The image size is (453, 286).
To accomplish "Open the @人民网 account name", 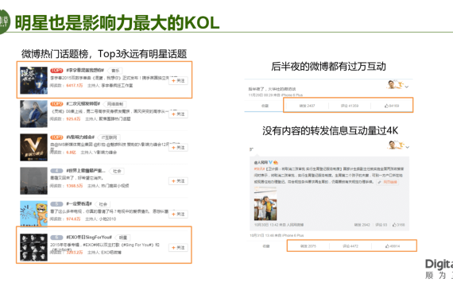I will point(261,162).
